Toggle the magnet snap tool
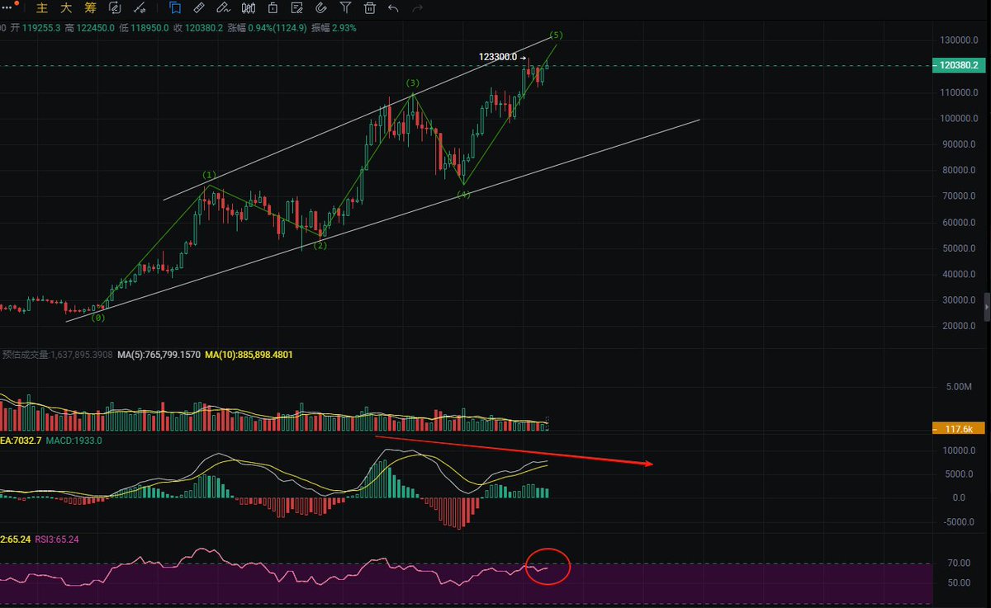The height and width of the screenshot is (608, 991). point(322,8)
